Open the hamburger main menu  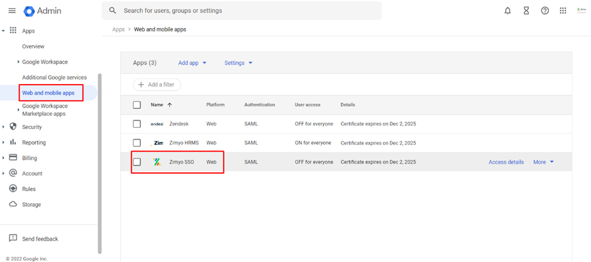[12, 11]
